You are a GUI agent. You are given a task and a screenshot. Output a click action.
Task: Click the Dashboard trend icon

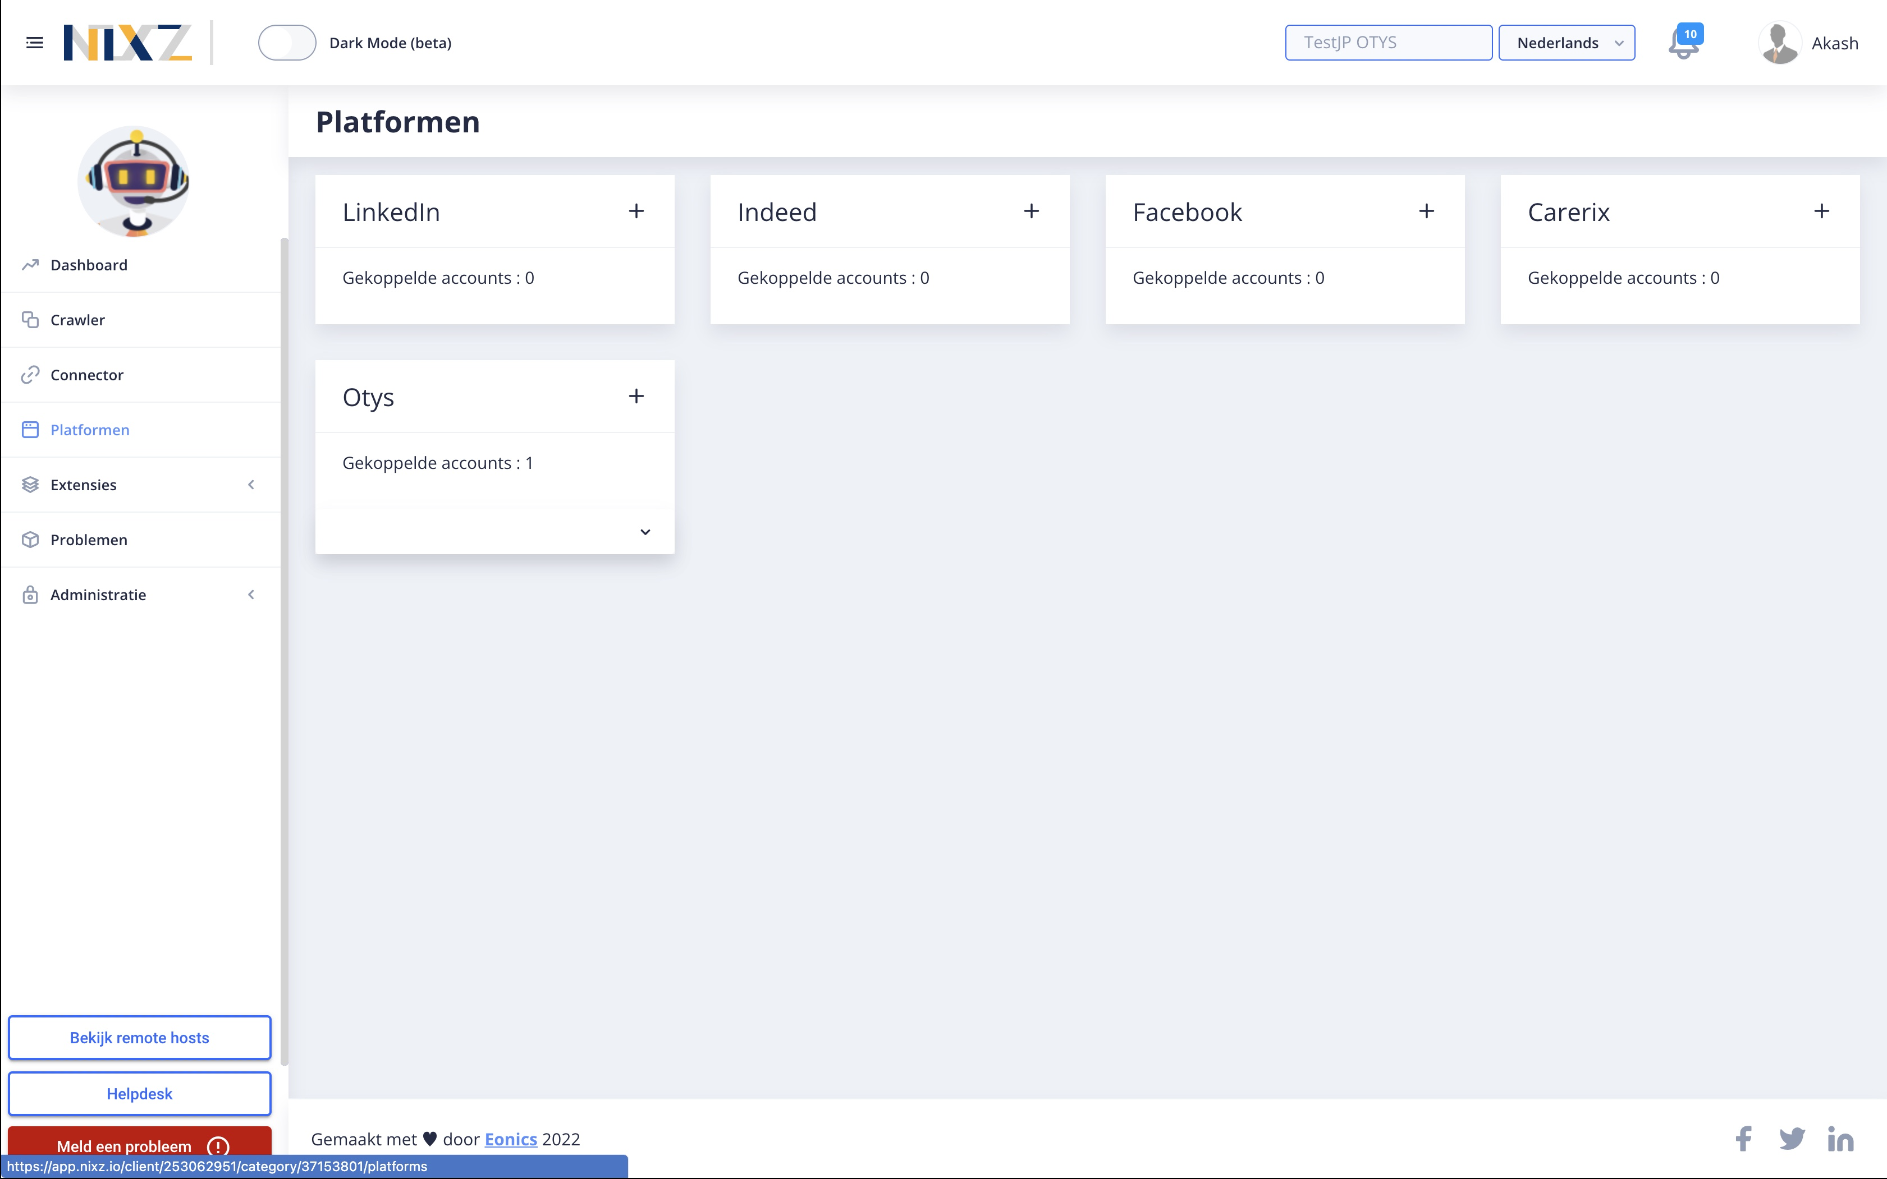click(30, 265)
